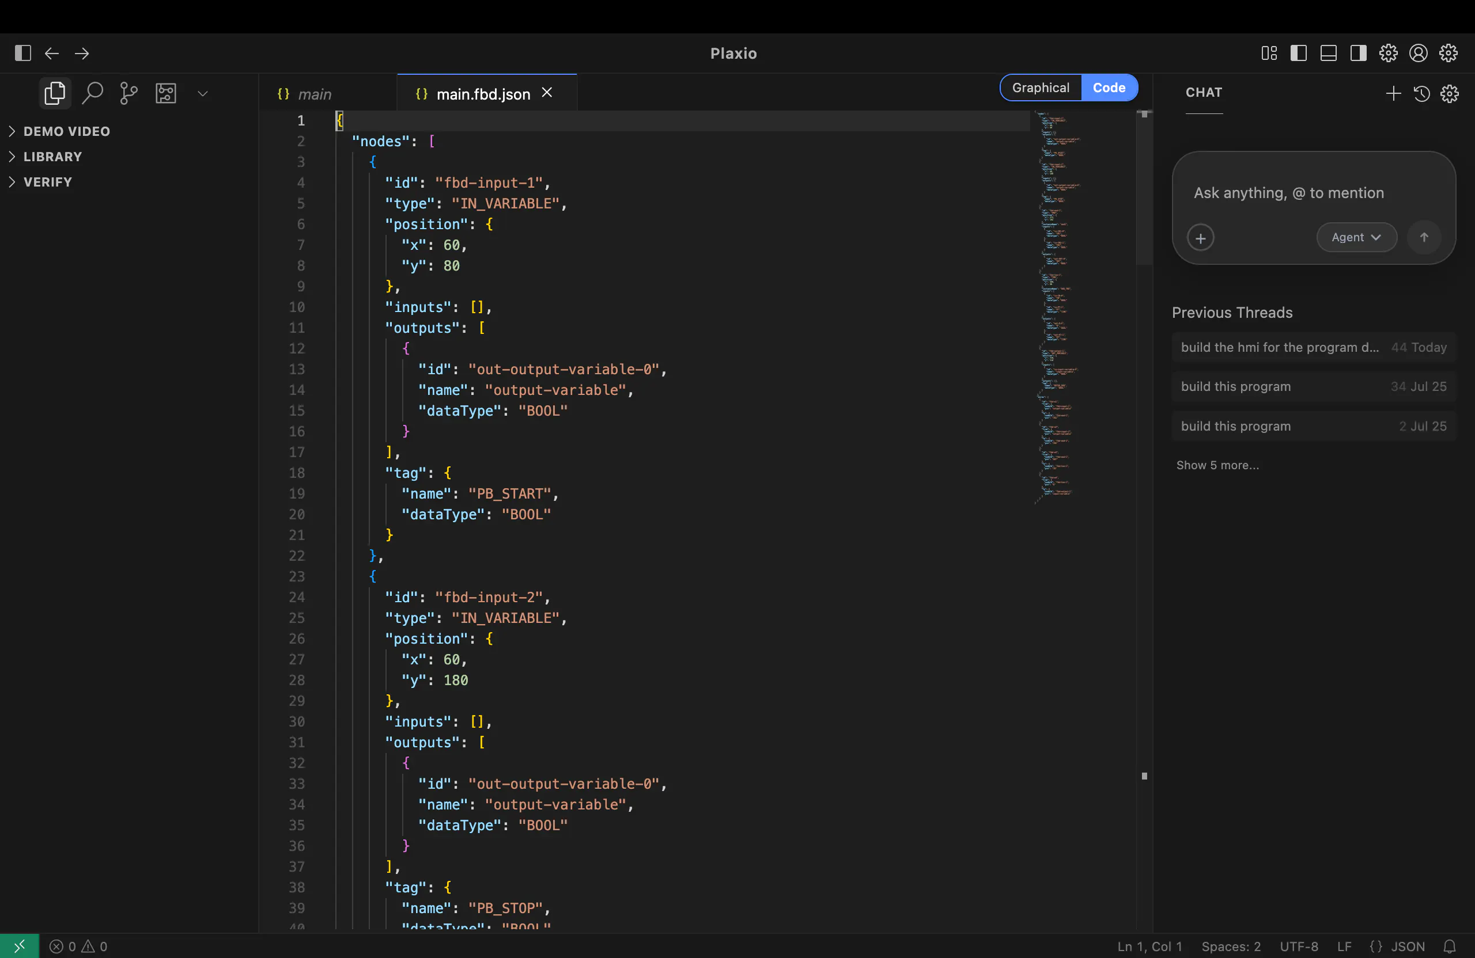Open chat history
The image size is (1475, 958).
[1421, 93]
